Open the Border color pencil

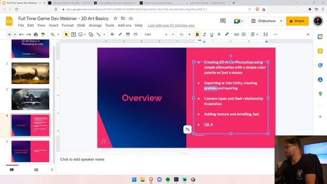click(121, 34)
